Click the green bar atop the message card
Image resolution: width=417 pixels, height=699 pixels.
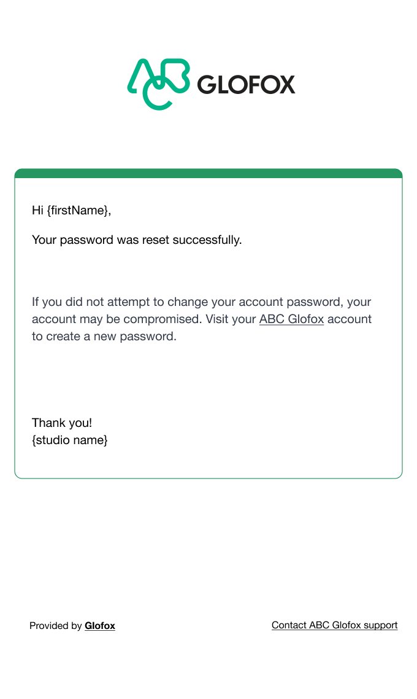point(208,173)
